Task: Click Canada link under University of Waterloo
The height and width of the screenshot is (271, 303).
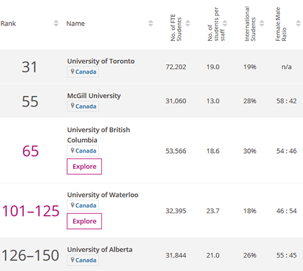Action: point(86,205)
